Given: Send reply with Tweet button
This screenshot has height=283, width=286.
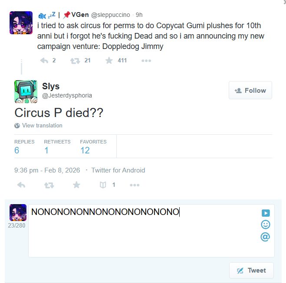Looking at the screenshot, I should click(251, 270).
